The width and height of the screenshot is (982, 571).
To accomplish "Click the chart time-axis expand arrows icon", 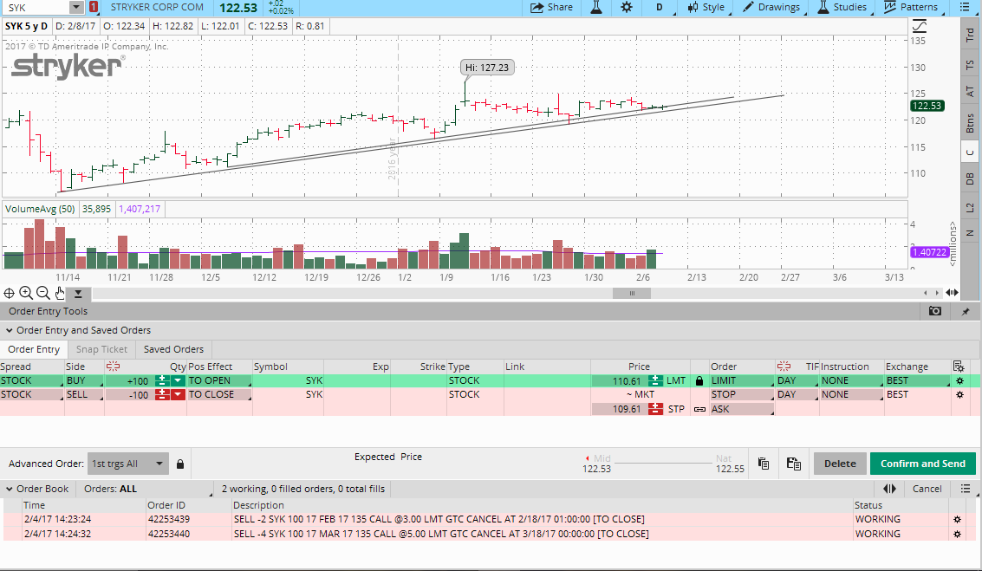I will click(952, 293).
